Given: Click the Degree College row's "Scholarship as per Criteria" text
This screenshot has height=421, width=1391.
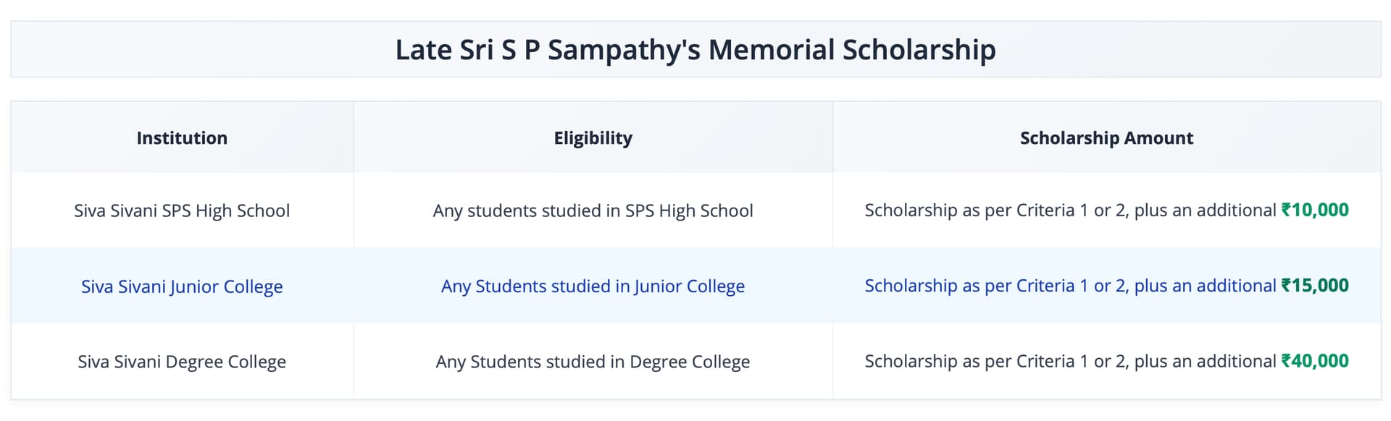Looking at the screenshot, I should click(969, 361).
